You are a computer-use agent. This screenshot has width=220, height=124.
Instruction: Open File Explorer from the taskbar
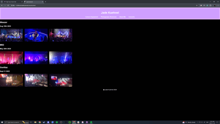[x=35, y=122]
